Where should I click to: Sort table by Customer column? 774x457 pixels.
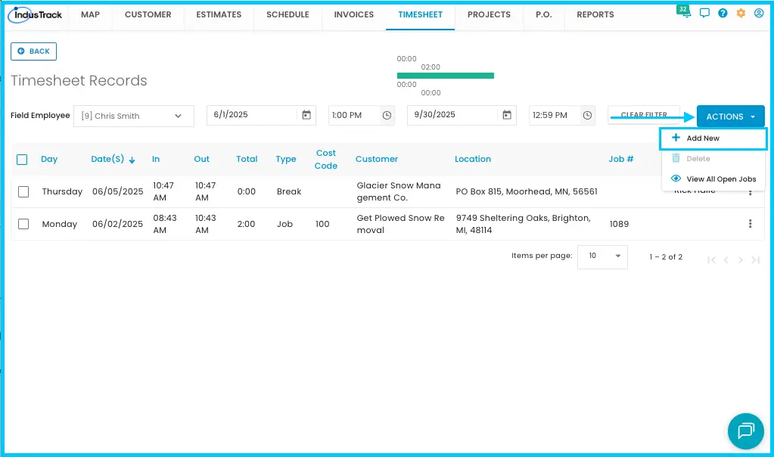[x=377, y=159]
